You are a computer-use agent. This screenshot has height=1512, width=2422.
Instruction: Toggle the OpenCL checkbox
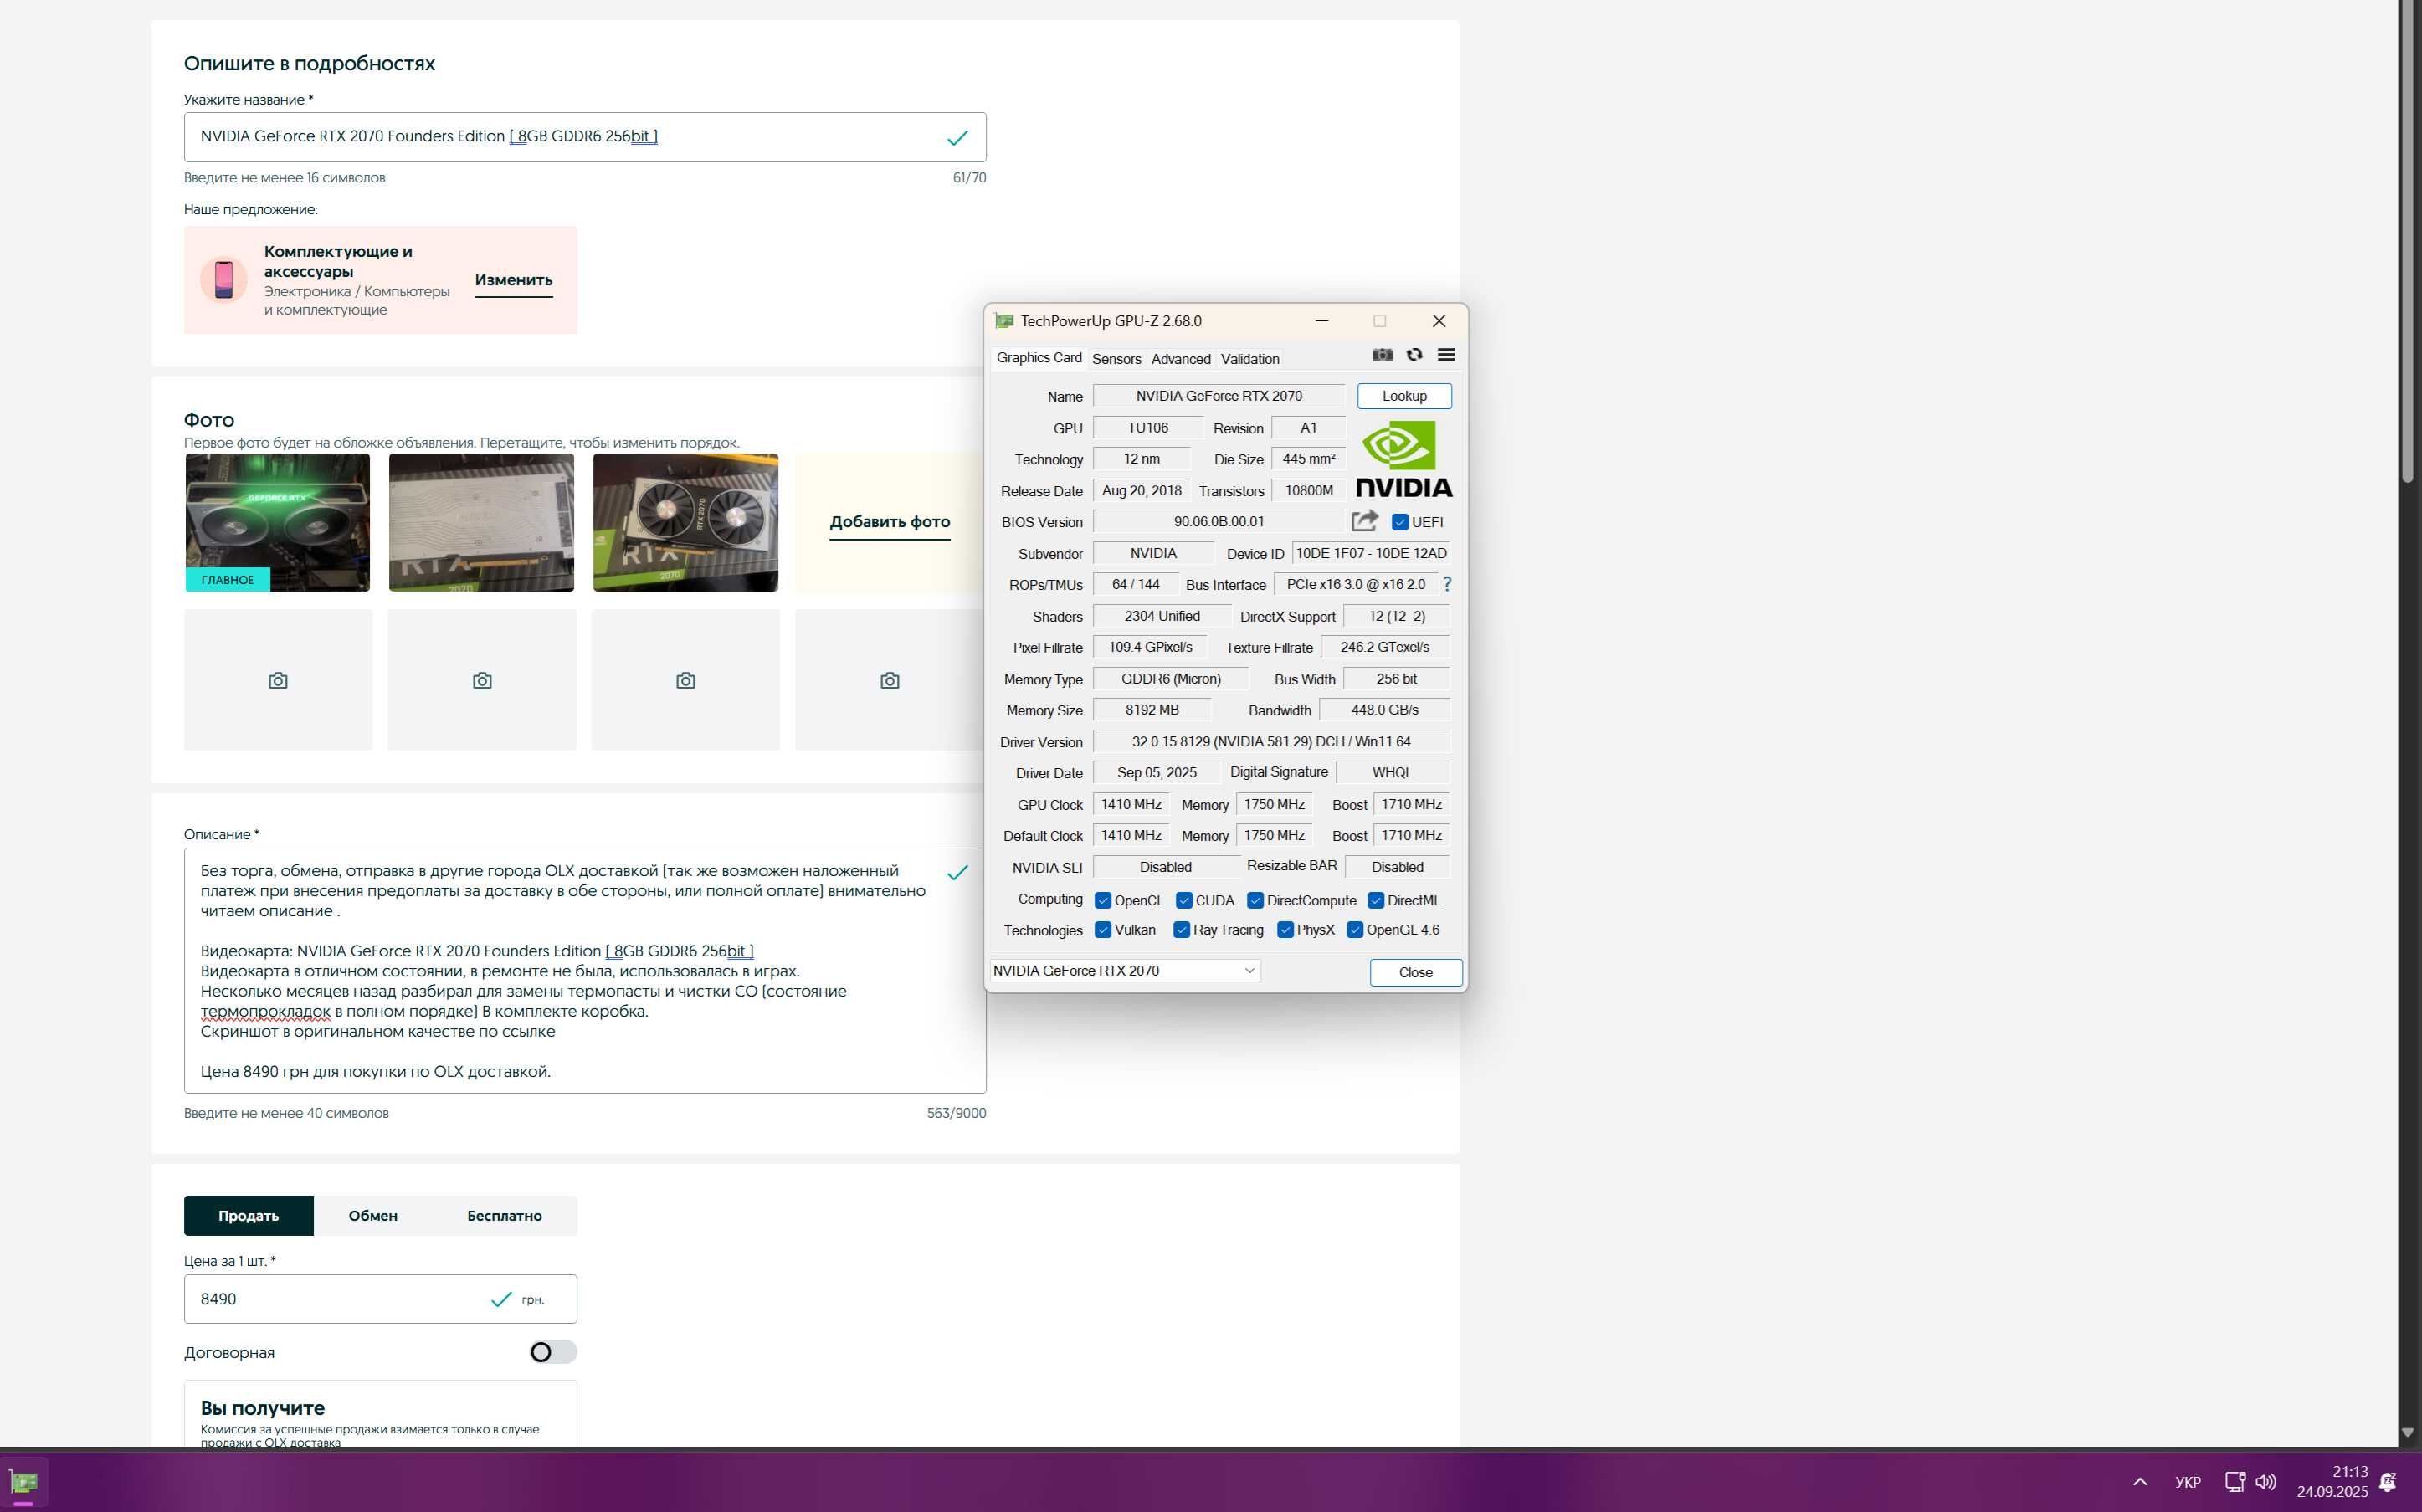click(x=1103, y=900)
